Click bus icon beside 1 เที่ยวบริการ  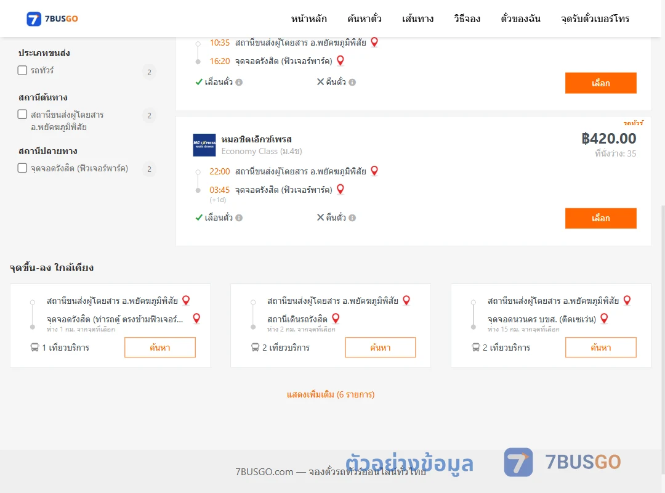[x=34, y=348]
